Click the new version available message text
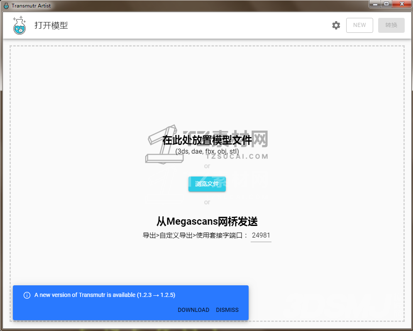Screen dimensions: 413x331 [105, 295]
